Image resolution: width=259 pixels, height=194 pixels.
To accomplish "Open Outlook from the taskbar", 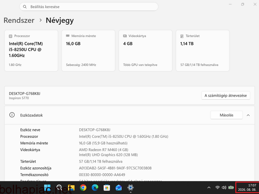I will pos(119,188).
